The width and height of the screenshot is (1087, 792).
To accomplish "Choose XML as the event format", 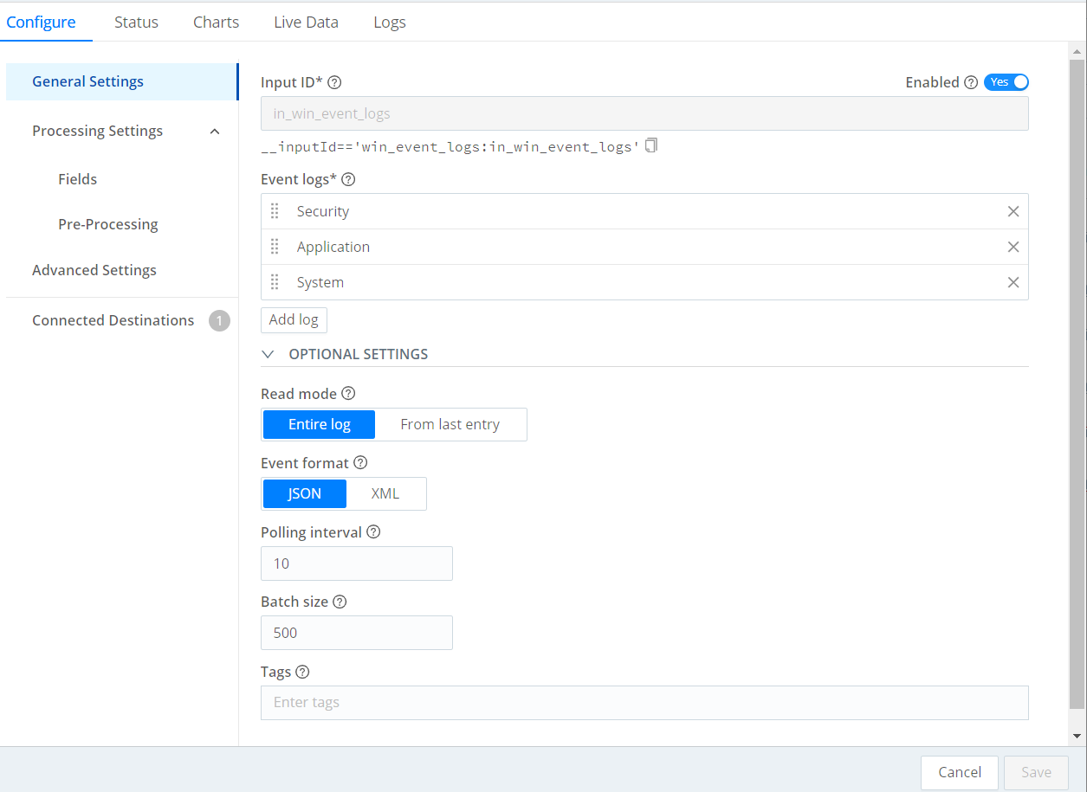I will pyautogui.click(x=385, y=493).
